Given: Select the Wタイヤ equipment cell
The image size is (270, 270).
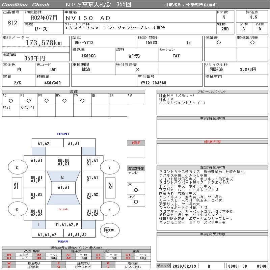Looking at the screenshot, I should point(11,111).
